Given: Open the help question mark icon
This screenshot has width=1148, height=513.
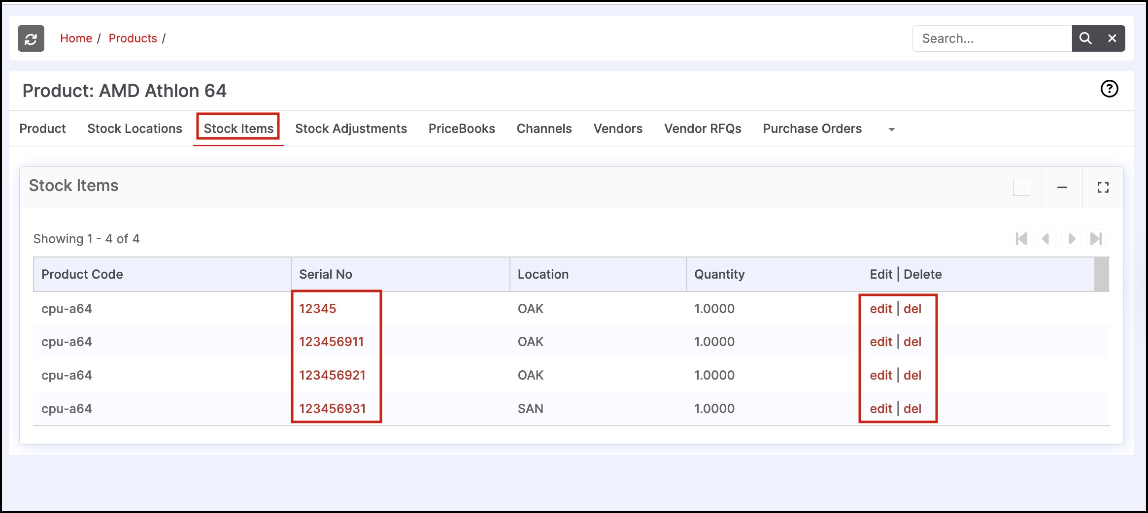Looking at the screenshot, I should tap(1109, 89).
